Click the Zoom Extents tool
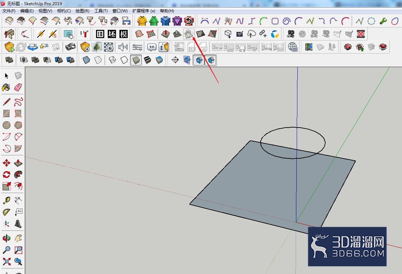This screenshot has height=274, width=402. tap(7, 262)
